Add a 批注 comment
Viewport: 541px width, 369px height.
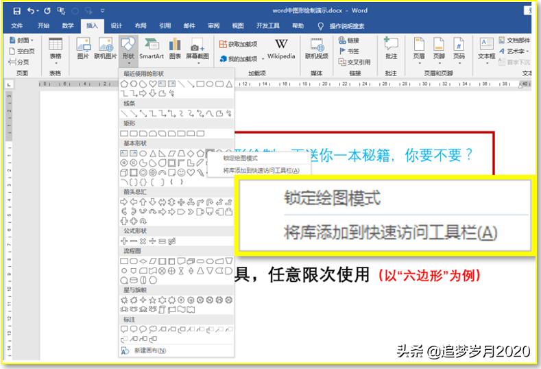coord(391,49)
